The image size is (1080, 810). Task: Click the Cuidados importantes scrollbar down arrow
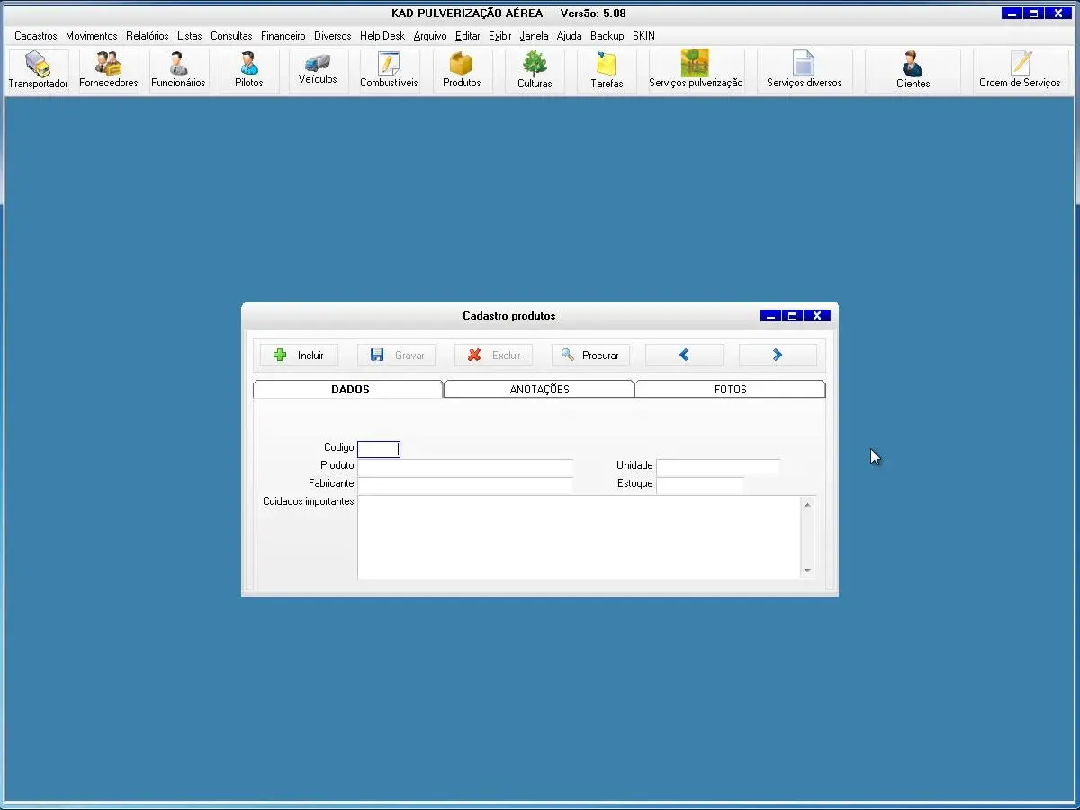click(807, 570)
